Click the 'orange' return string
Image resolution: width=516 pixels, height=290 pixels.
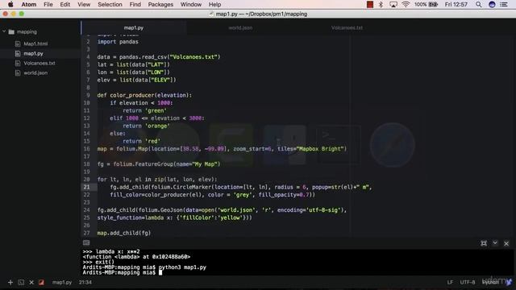click(x=157, y=126)
